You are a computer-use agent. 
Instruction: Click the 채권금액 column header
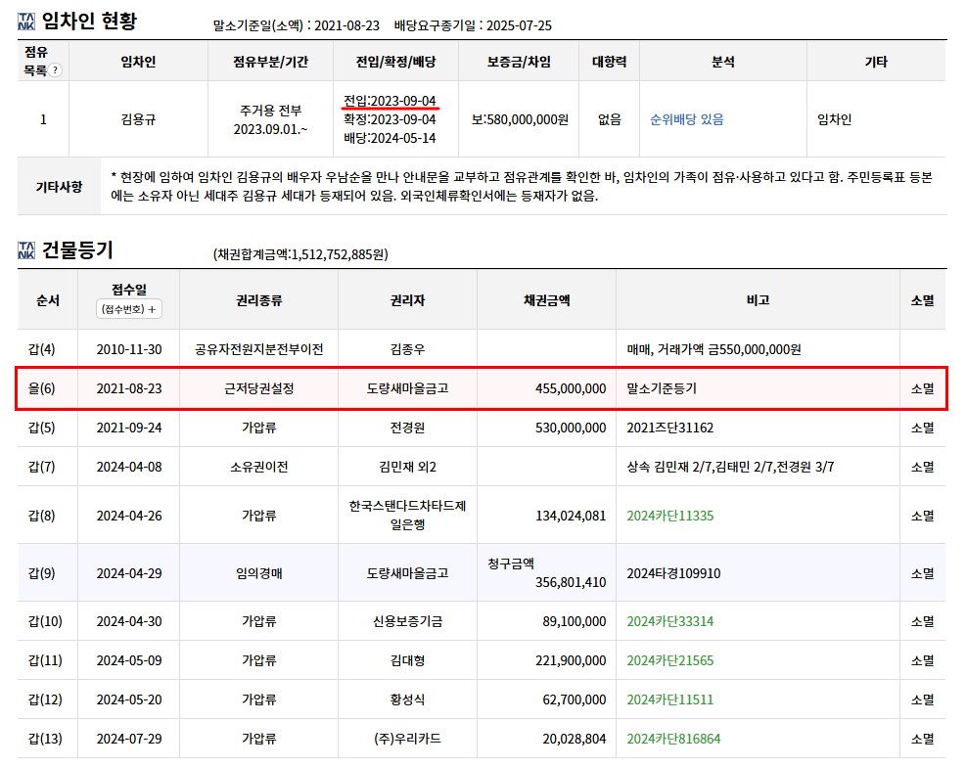(x=546, y=300)
